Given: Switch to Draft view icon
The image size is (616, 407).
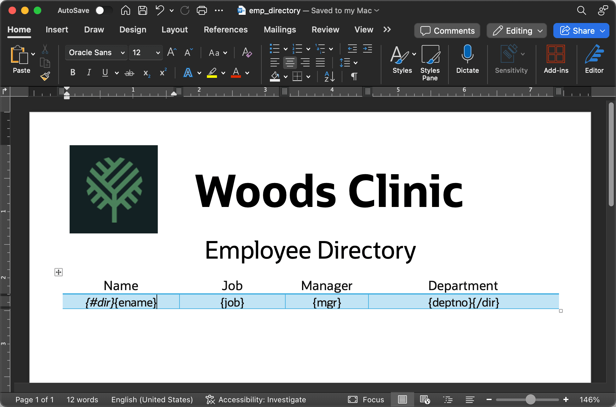Looking at the screenshot, I should (x=470, y=399).
